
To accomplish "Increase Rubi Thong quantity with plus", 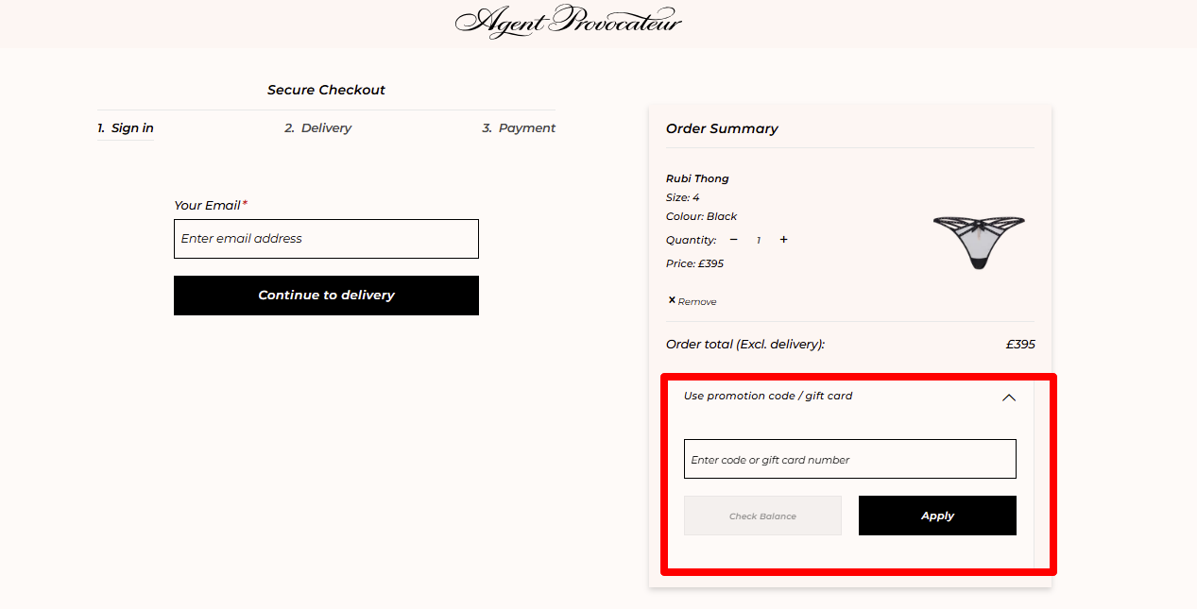I will (783, 240).
